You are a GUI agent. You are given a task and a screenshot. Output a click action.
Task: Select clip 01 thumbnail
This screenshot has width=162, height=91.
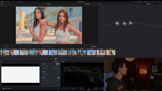[5, 53]
